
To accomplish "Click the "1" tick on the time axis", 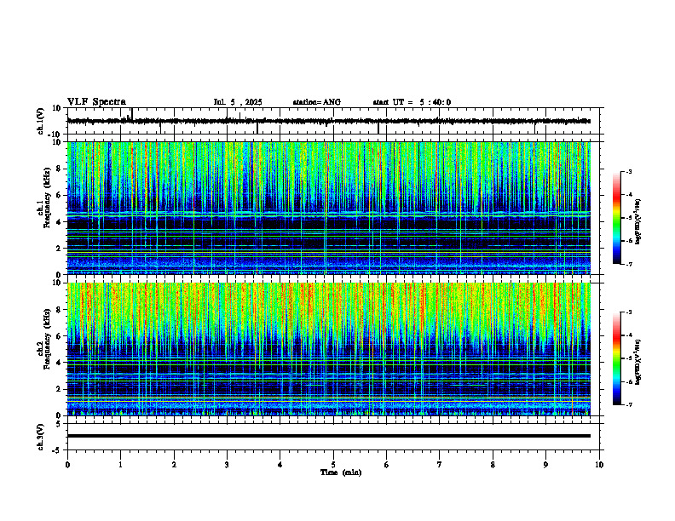I will click(x=120, y=465).
